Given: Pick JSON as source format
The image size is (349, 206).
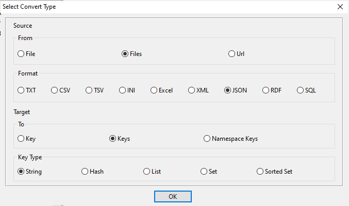Looking at the screenshot, I should [x=227, y=90].
